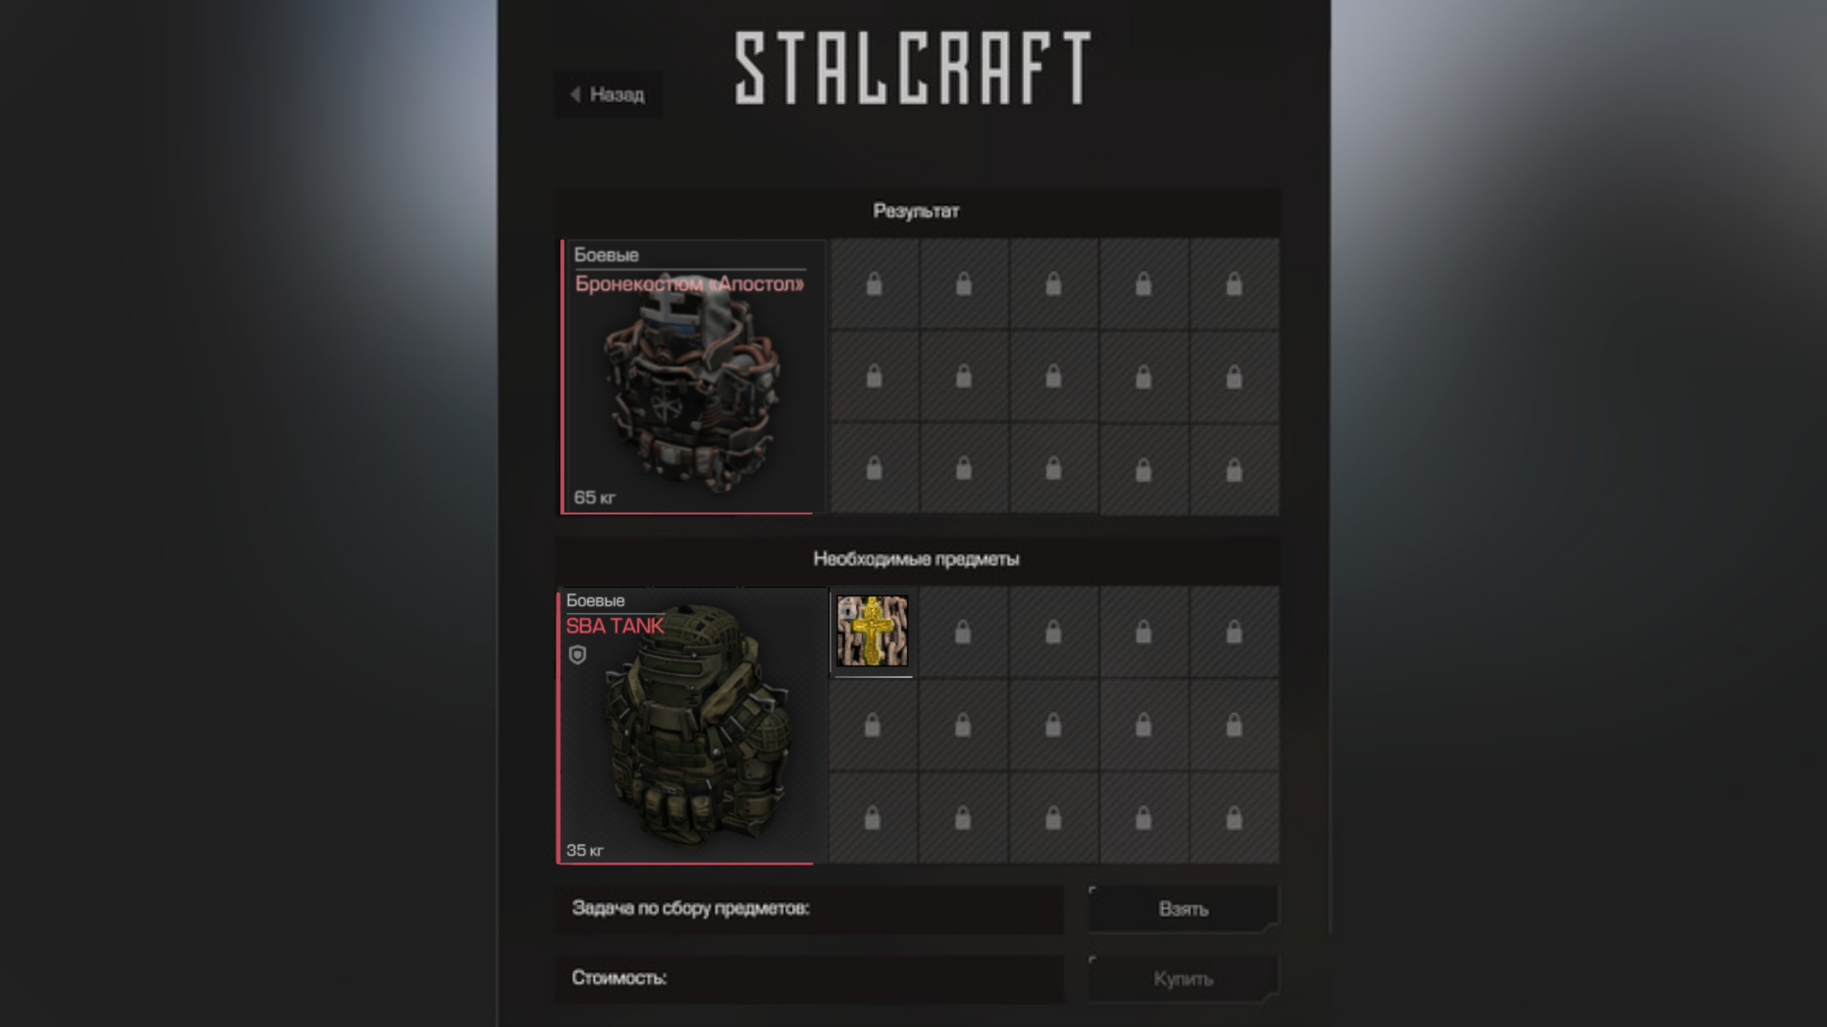Click the bottom-right locked result slot

(1233, 469)
